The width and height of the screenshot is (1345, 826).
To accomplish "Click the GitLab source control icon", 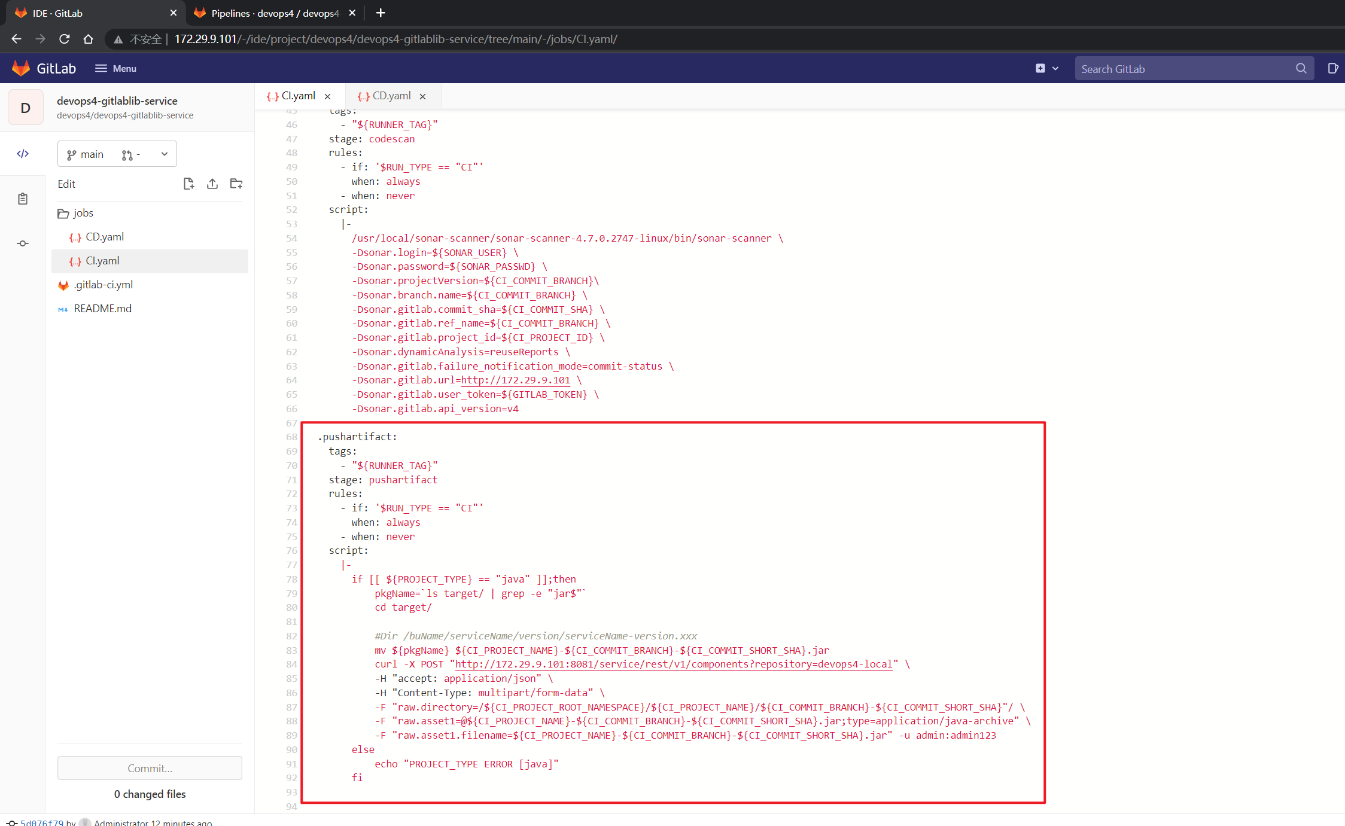I will tap(23, 243).
